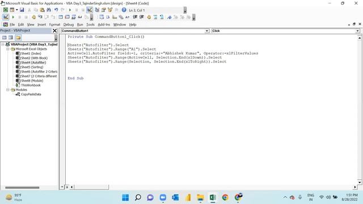Image resolution: width=363 pixels, height=204 pixels.
Task: Click the Quick Watch glasses icon
Action: 80,17
